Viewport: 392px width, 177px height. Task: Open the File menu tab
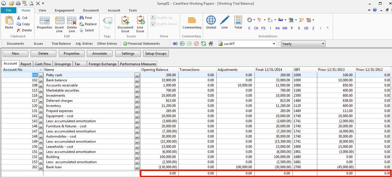click(x=9, y=10)
